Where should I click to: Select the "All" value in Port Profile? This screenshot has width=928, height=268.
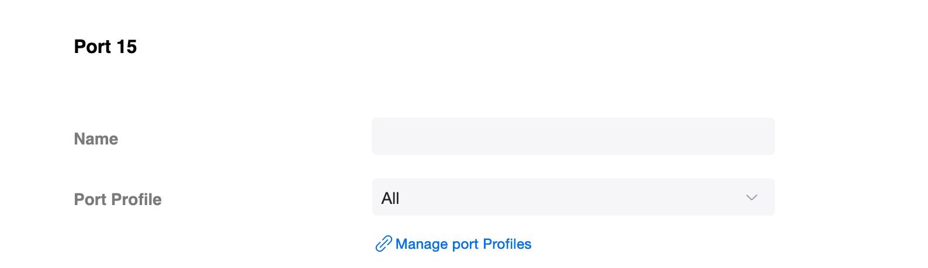coord(390,198)
